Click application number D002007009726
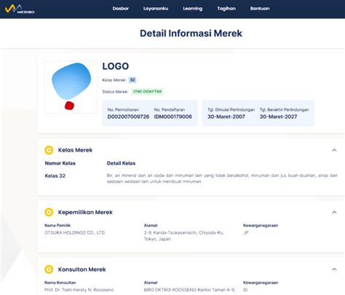This screenshot has height=295, width=345. (x=128, y=117)
